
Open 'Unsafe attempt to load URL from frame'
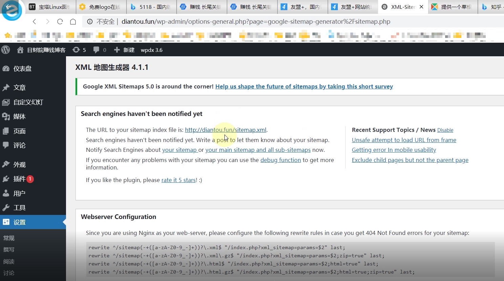(404, 140)
